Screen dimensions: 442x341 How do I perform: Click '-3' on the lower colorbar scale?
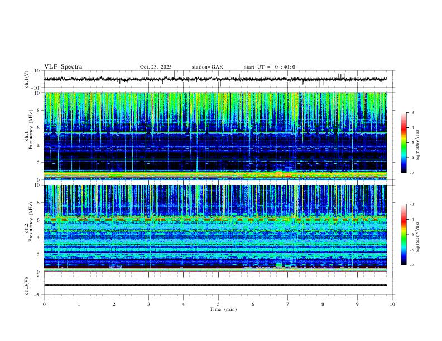(411, 204)
